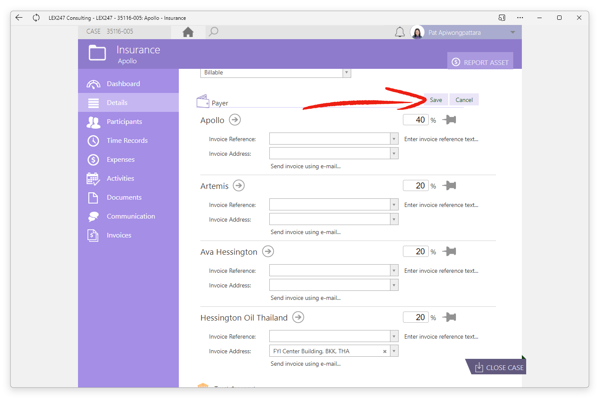599x398 pixels.
Task: Click the Expenses dollar icon
Action: coord(93,160)
